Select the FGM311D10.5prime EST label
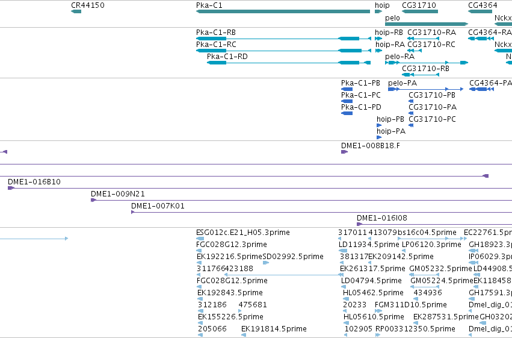512x338 pixels. [x=411, y=305]
